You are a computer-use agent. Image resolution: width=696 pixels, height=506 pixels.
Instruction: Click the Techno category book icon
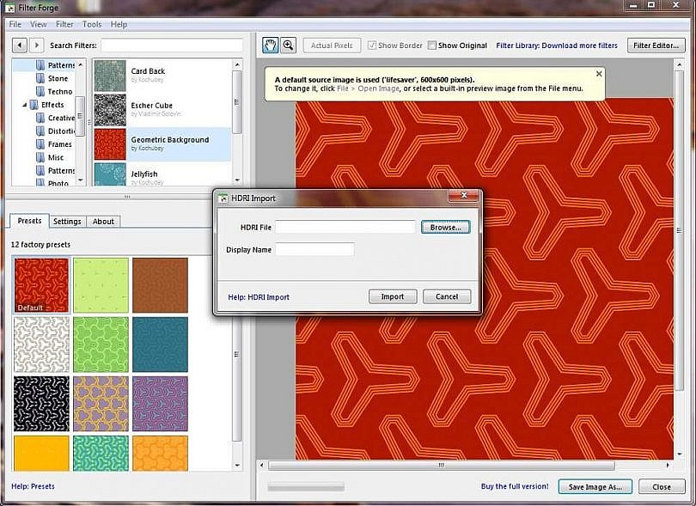[40, 91]
